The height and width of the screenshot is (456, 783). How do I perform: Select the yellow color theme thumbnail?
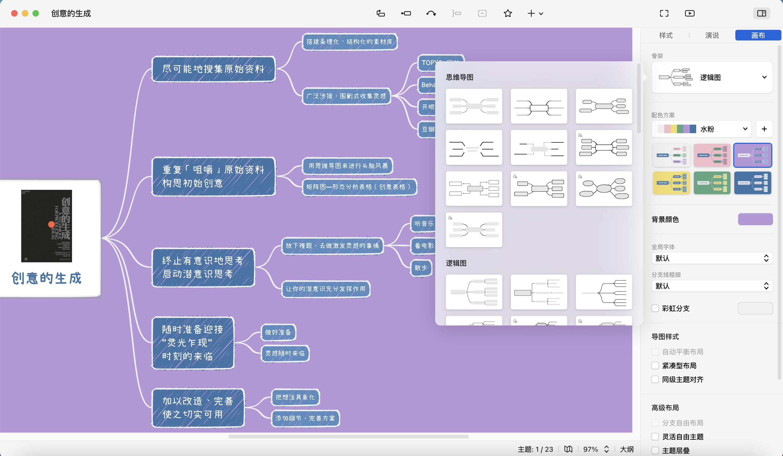click(671, 183)
